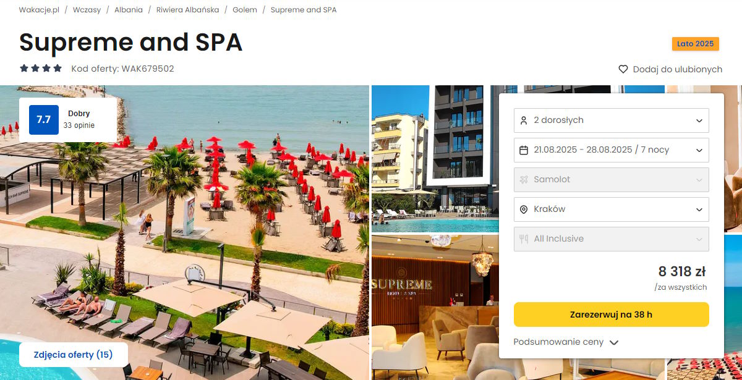742x380 pixels.
Task: Open the Kraków departure city dropdown
Action: pyautogui.click(x=612, y=209)
